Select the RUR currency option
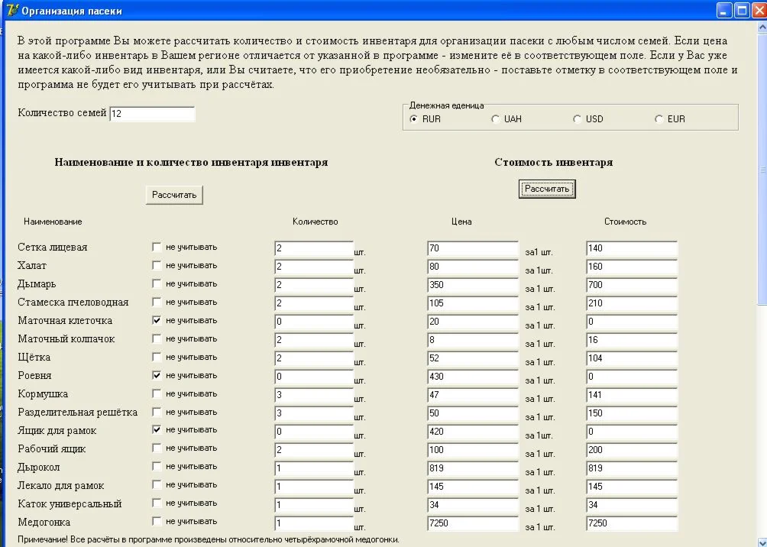 pyautogui.click(x=414, y=119)
